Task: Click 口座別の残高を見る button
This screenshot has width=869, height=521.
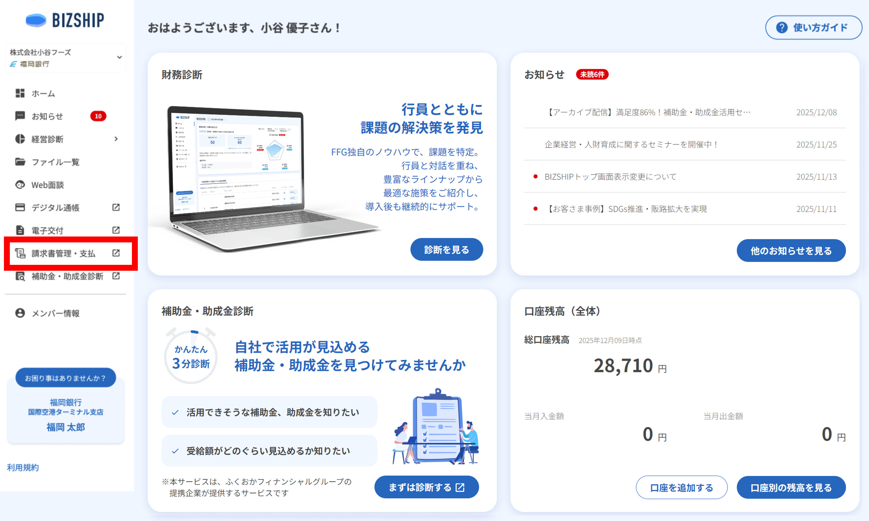Action: (791, 487)
